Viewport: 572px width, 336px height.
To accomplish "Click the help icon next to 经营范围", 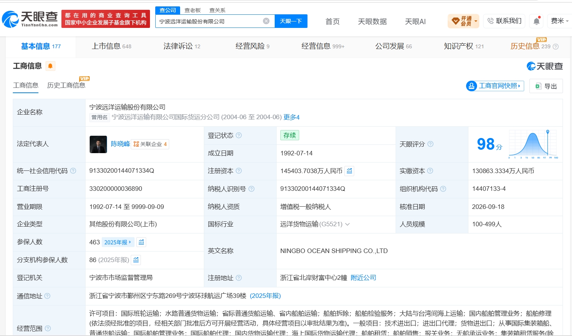I will point(48,328).
